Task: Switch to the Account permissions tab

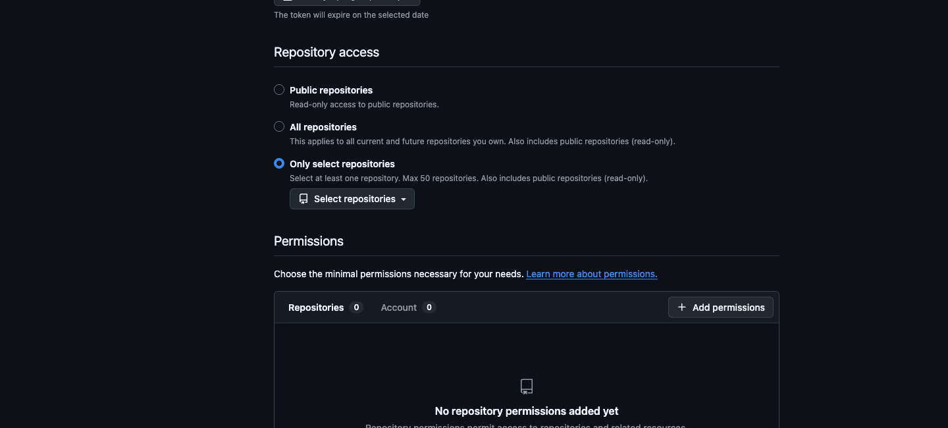Action: click(x=408, y=308)
